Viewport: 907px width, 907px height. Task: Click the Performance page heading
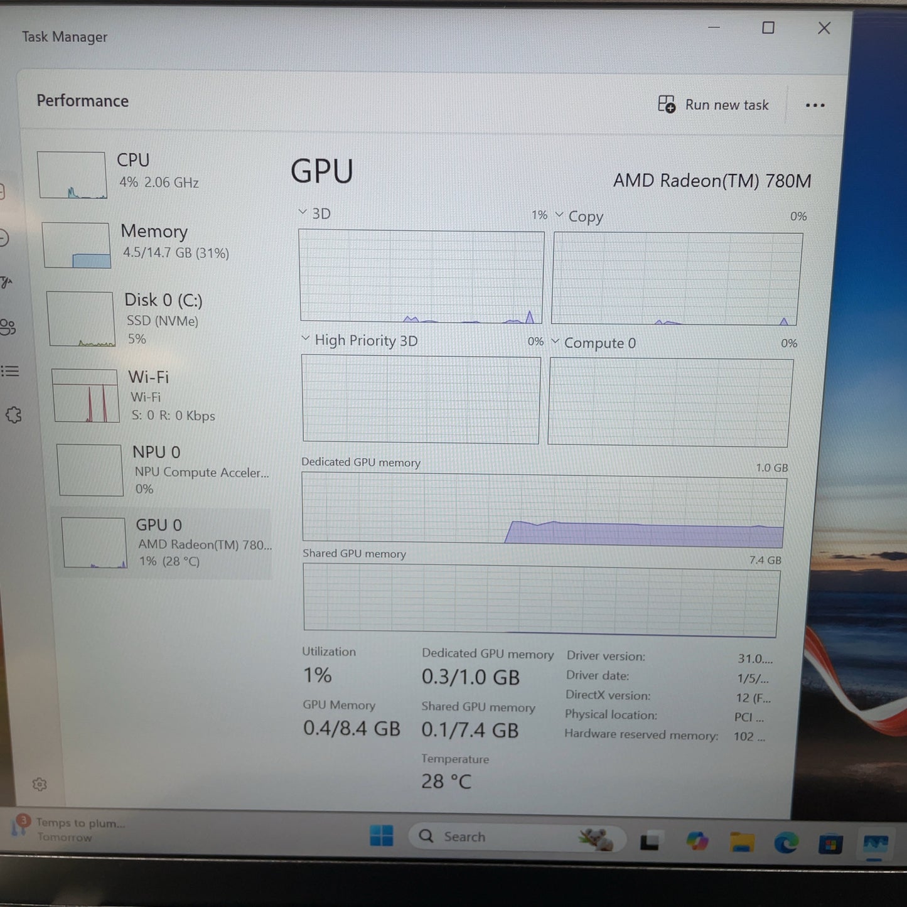pos(82,101)
